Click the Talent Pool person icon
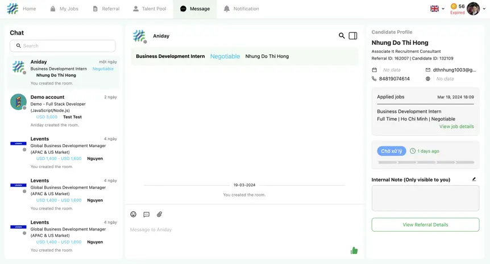The height and width of the screenshot is (264, 490). pos(136,9)
